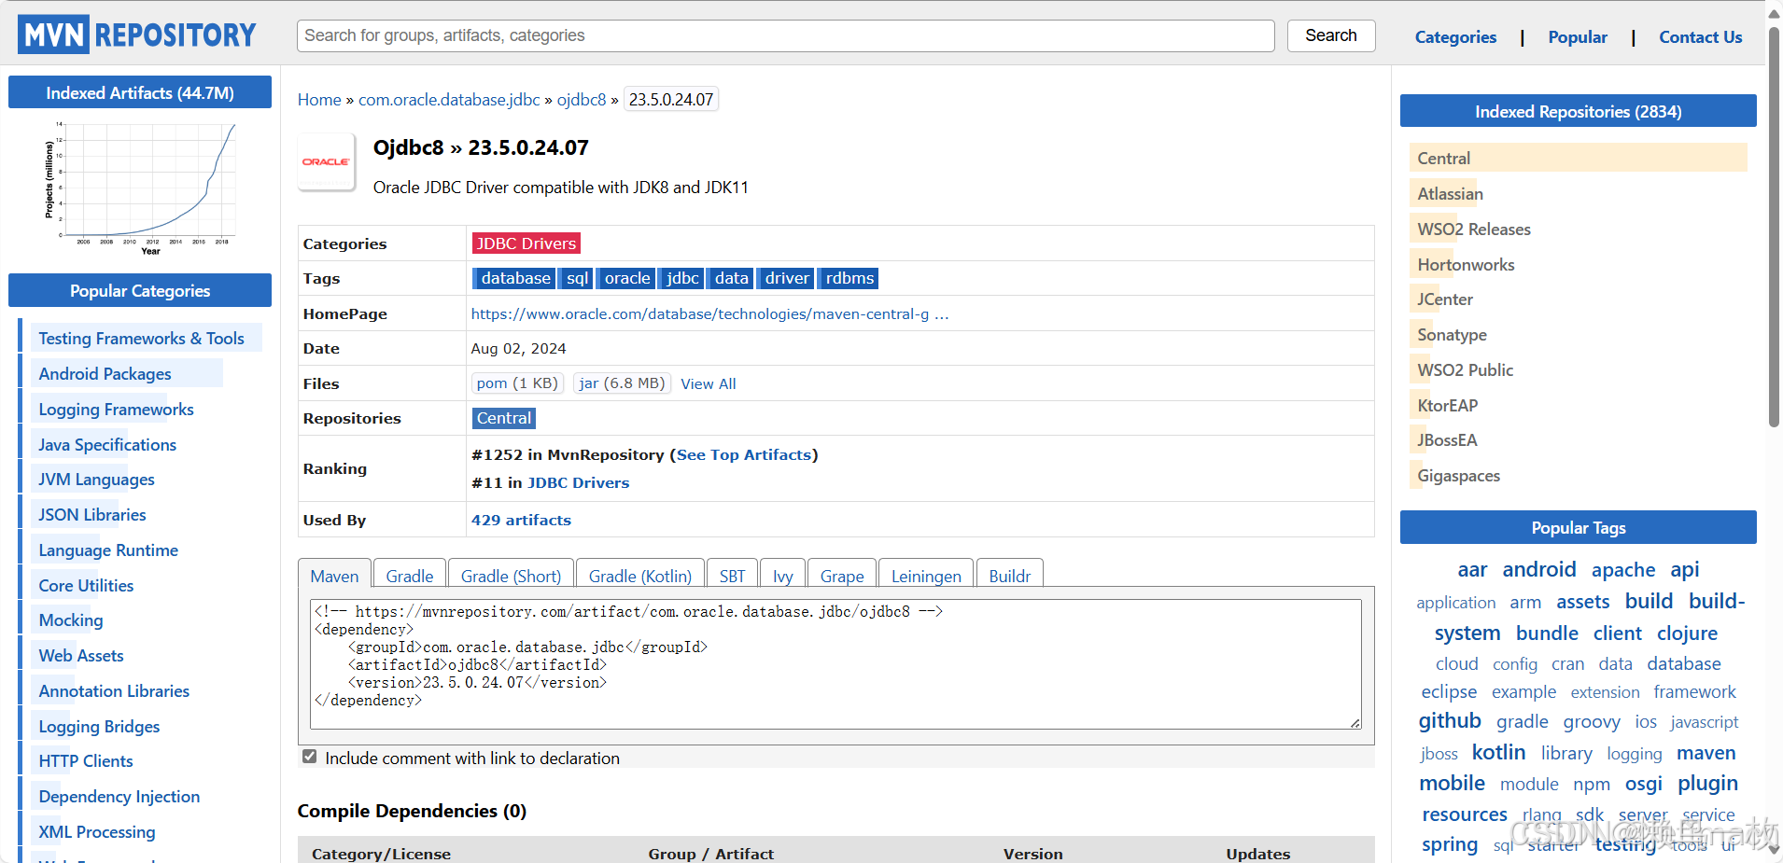Click the Oracle artifact logo thumbnail

tap(326, 162)
